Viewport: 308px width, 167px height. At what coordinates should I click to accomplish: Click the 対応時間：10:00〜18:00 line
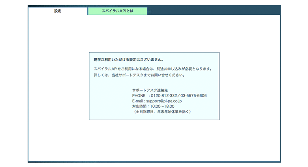pos(153,106)
